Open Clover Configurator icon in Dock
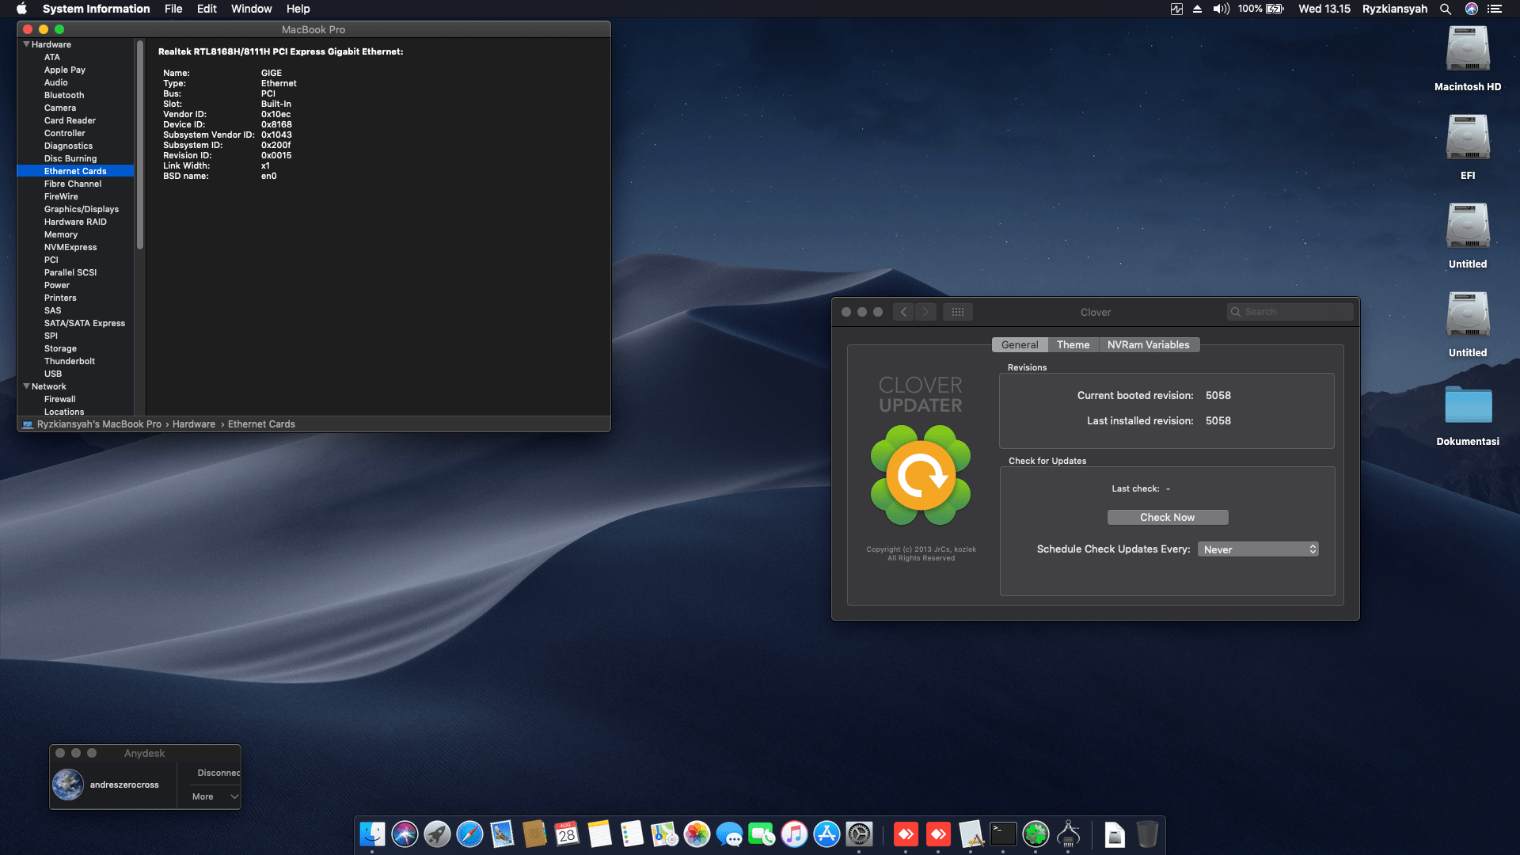 click(1035, 834)
